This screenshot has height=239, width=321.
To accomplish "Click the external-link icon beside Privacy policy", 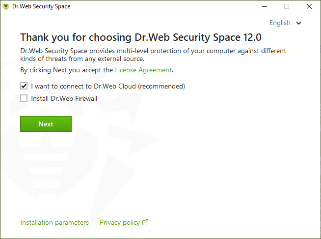I will (145, 222).
